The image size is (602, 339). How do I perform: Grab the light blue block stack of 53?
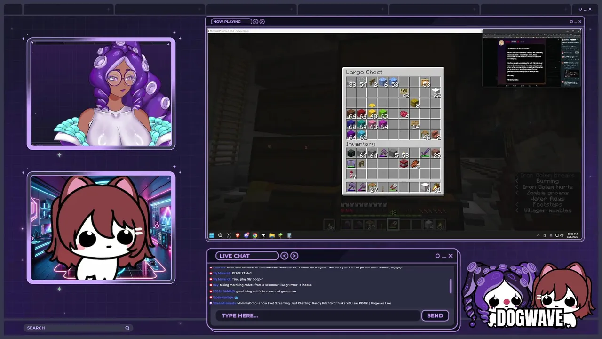tap(394, 82)
